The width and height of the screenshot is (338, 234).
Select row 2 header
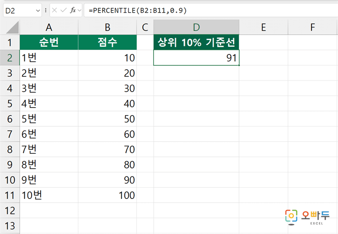[10, 58]
